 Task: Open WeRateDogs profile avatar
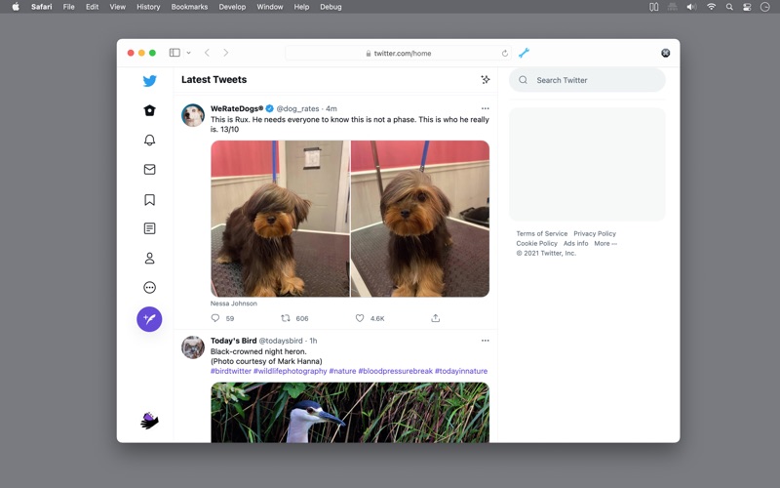click(x=192, y=115)
